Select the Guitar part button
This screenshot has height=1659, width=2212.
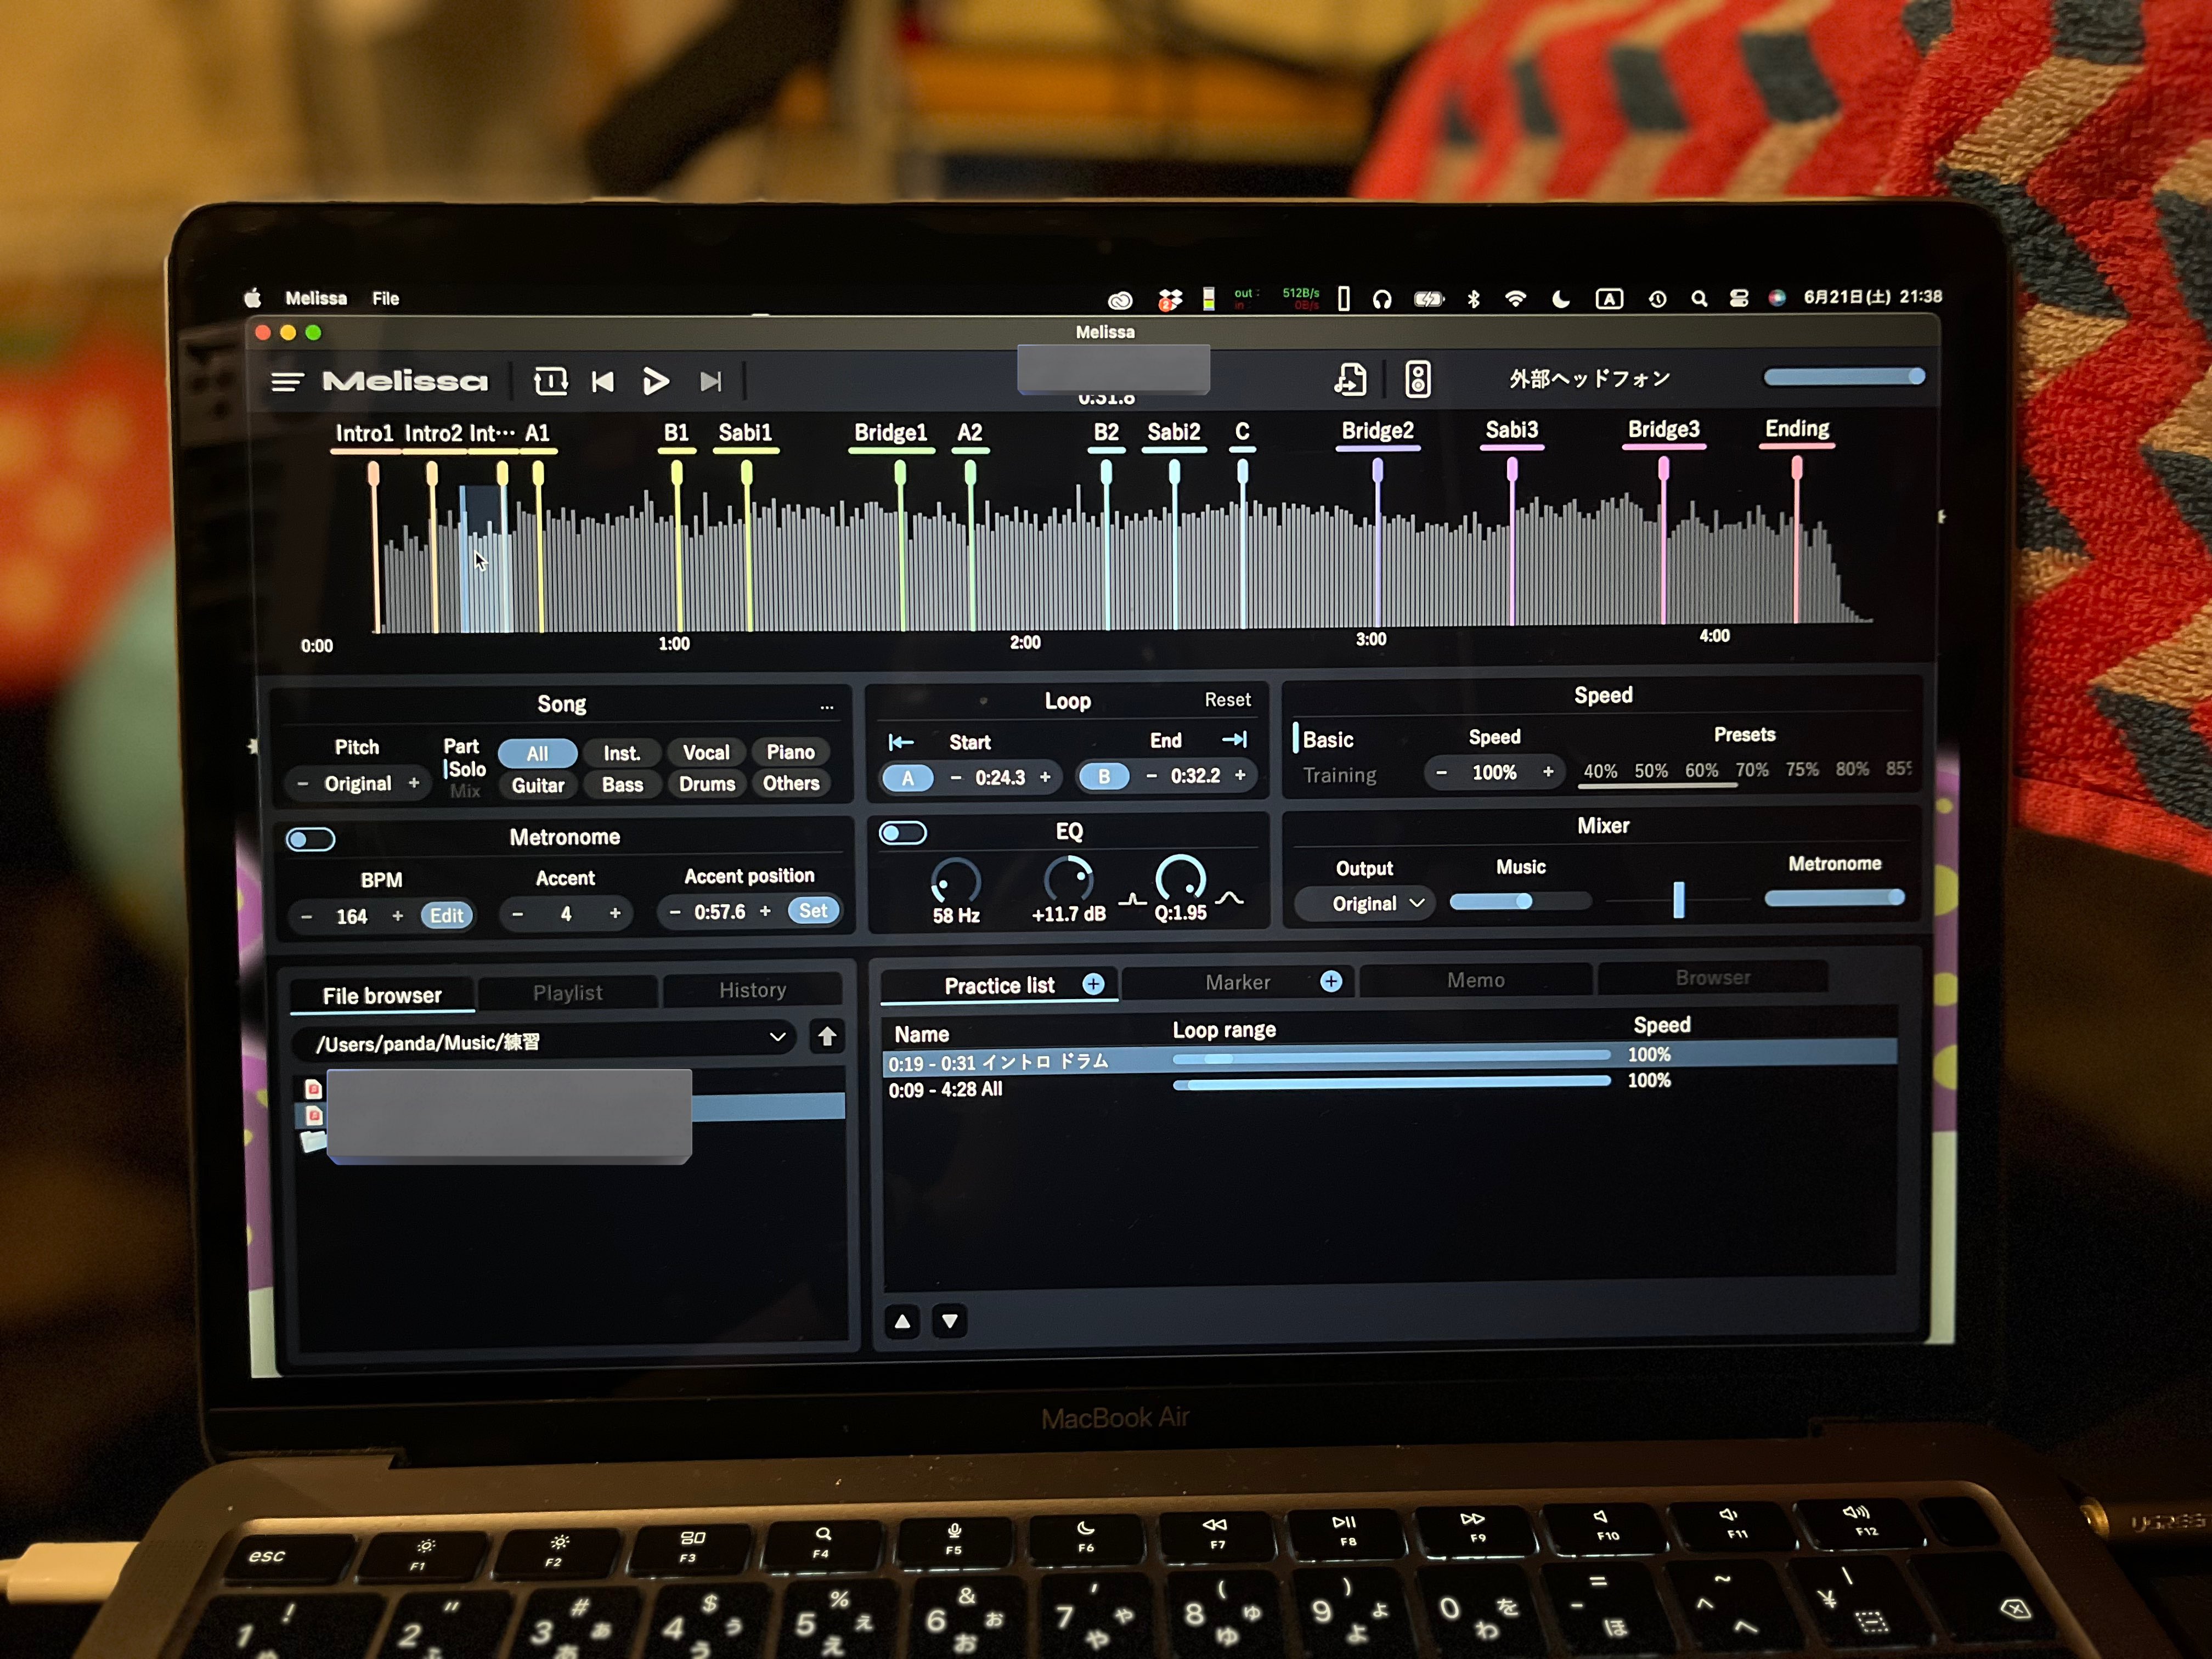(538, 786)
